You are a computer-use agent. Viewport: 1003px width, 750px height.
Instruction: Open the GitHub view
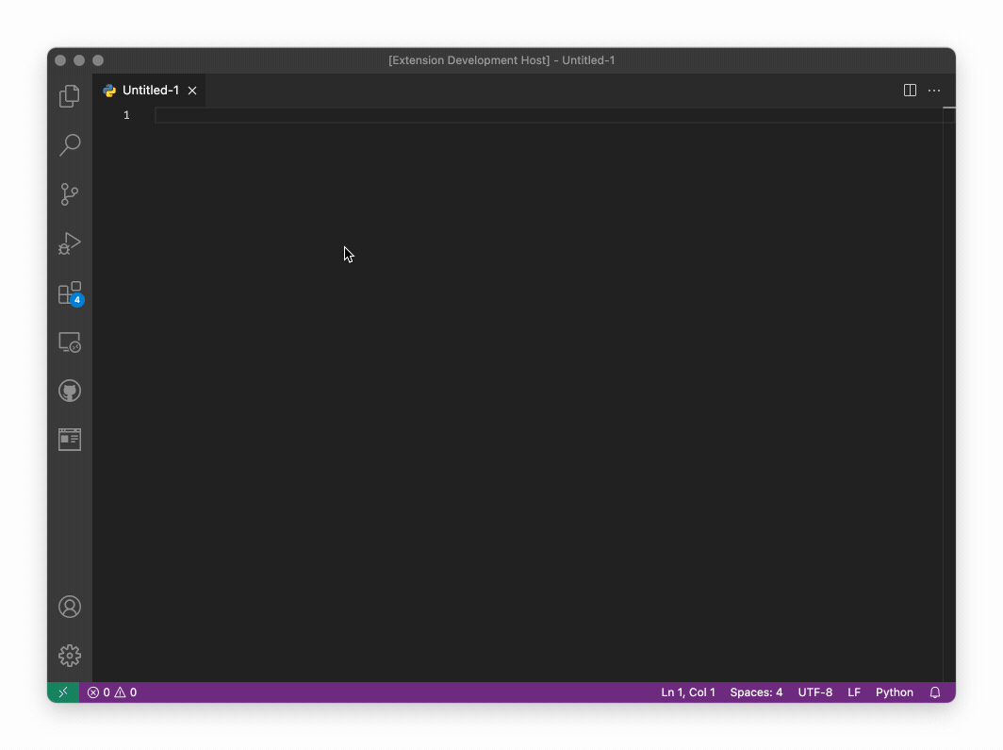70,391
